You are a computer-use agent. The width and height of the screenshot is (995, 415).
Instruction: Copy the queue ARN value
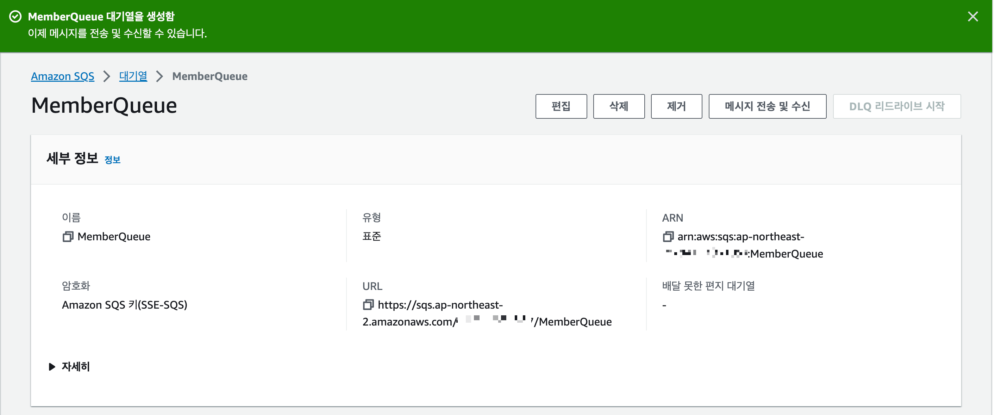[668, 237]
